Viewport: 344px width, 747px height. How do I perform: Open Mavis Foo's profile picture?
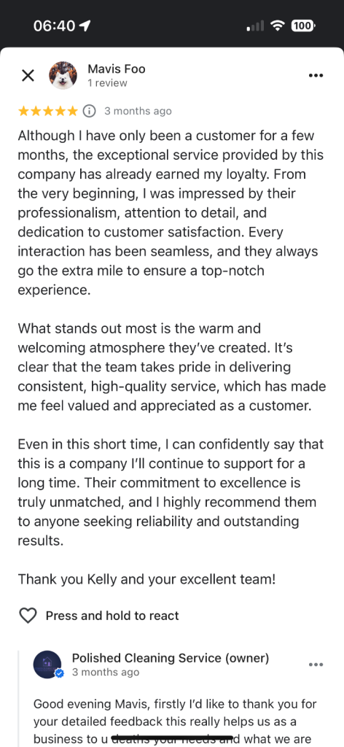(x=63, y=75)
